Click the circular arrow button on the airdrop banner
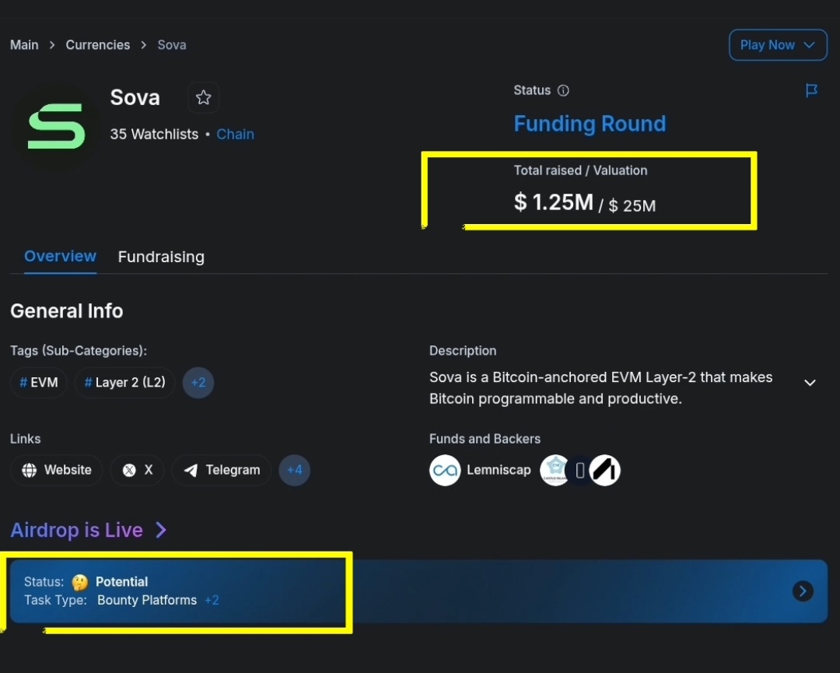The height and width of the screenshot is (673, 840). tap(803, 591)
